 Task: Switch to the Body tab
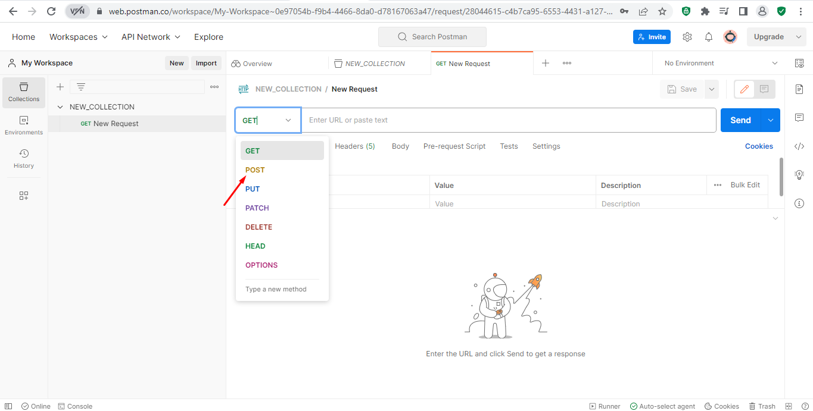click(x=400, y=146)
